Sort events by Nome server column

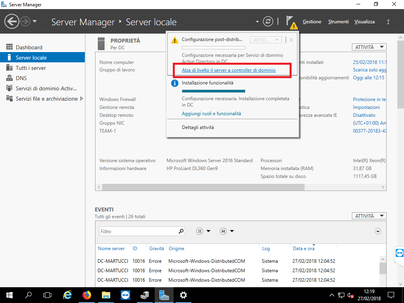tap(111, 249)
